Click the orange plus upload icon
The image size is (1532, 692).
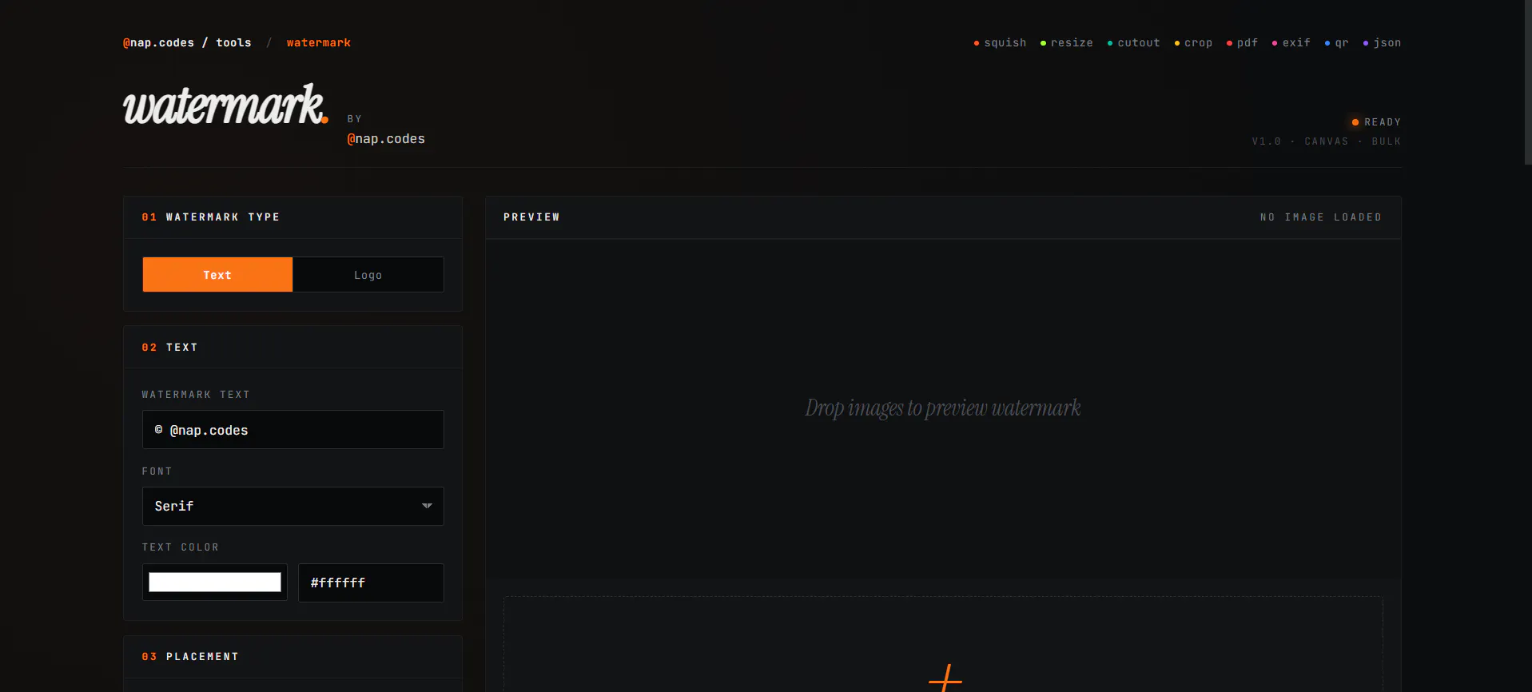click(x=945, y=678)
